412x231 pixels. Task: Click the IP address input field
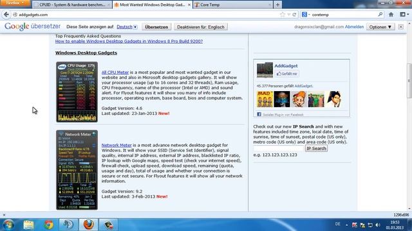click(x=279, y=148)
